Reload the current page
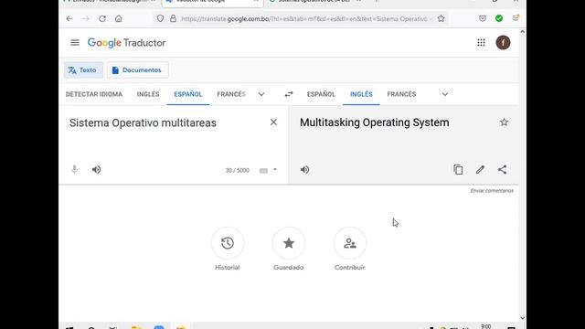585x329 pixels. click(x=102, y=18)
